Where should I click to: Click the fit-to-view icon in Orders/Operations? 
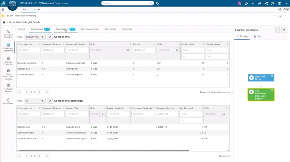277,30
